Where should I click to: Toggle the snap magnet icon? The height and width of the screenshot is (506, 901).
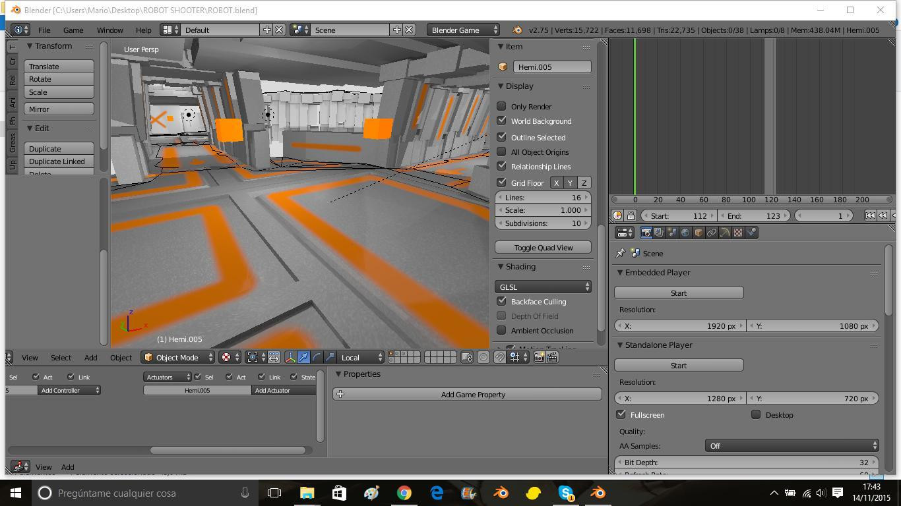click(500, 357)
